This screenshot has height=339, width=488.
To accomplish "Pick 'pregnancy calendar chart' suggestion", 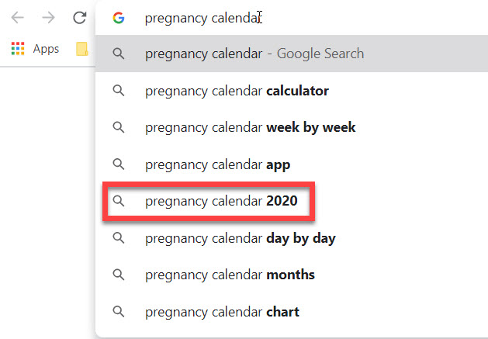I will [222, 312].
